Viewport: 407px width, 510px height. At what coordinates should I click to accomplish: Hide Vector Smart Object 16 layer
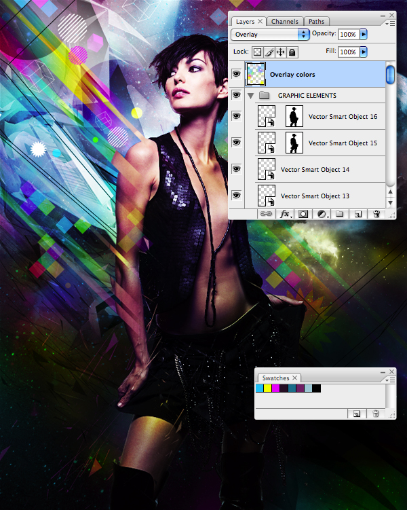click(237, 116)
